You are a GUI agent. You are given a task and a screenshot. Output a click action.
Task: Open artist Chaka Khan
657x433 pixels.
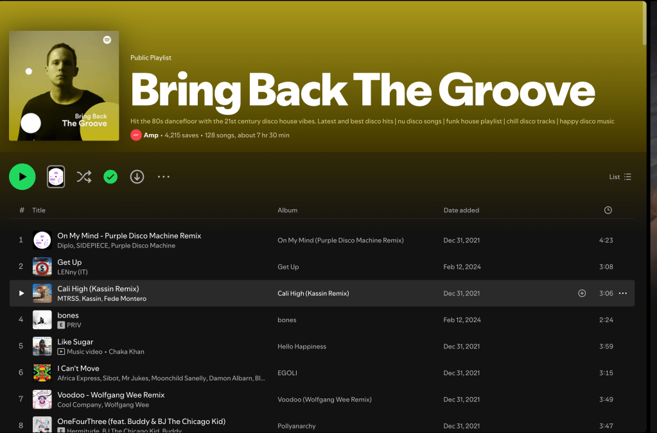(x=127, y=352)
